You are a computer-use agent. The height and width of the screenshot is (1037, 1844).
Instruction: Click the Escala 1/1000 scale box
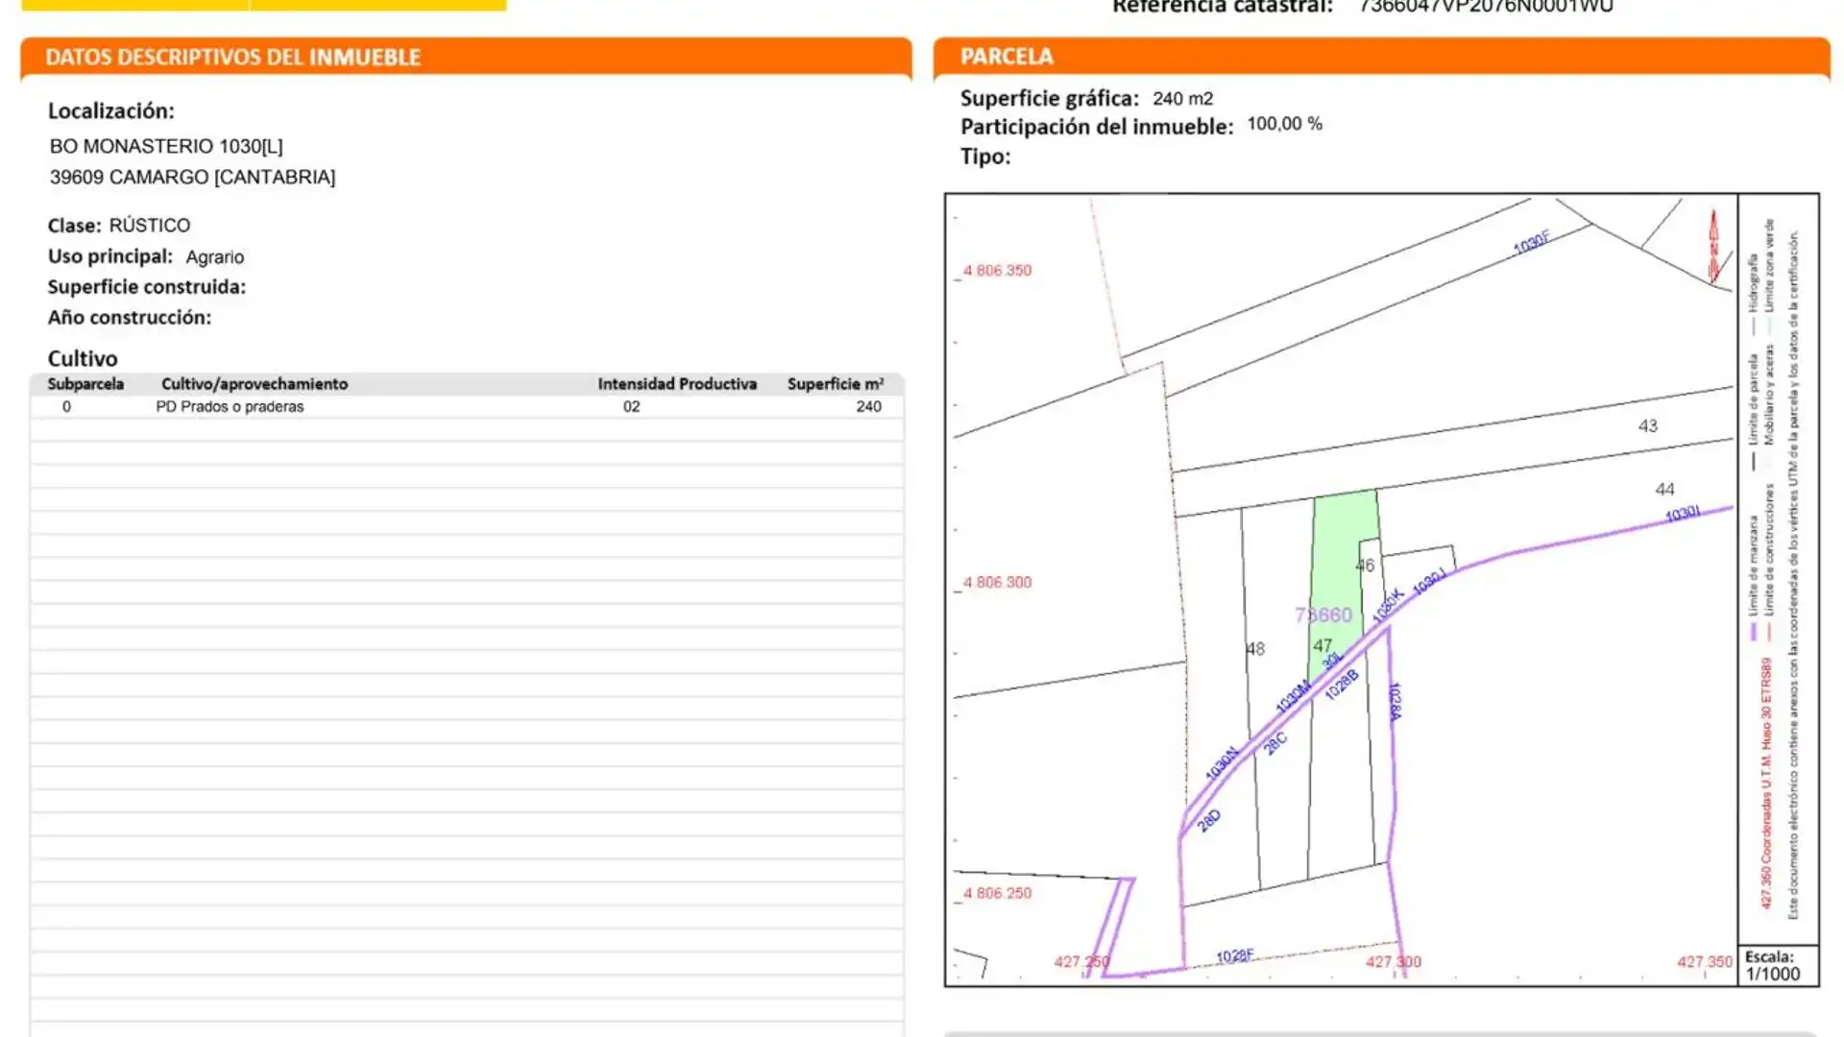pos(1777,965)
